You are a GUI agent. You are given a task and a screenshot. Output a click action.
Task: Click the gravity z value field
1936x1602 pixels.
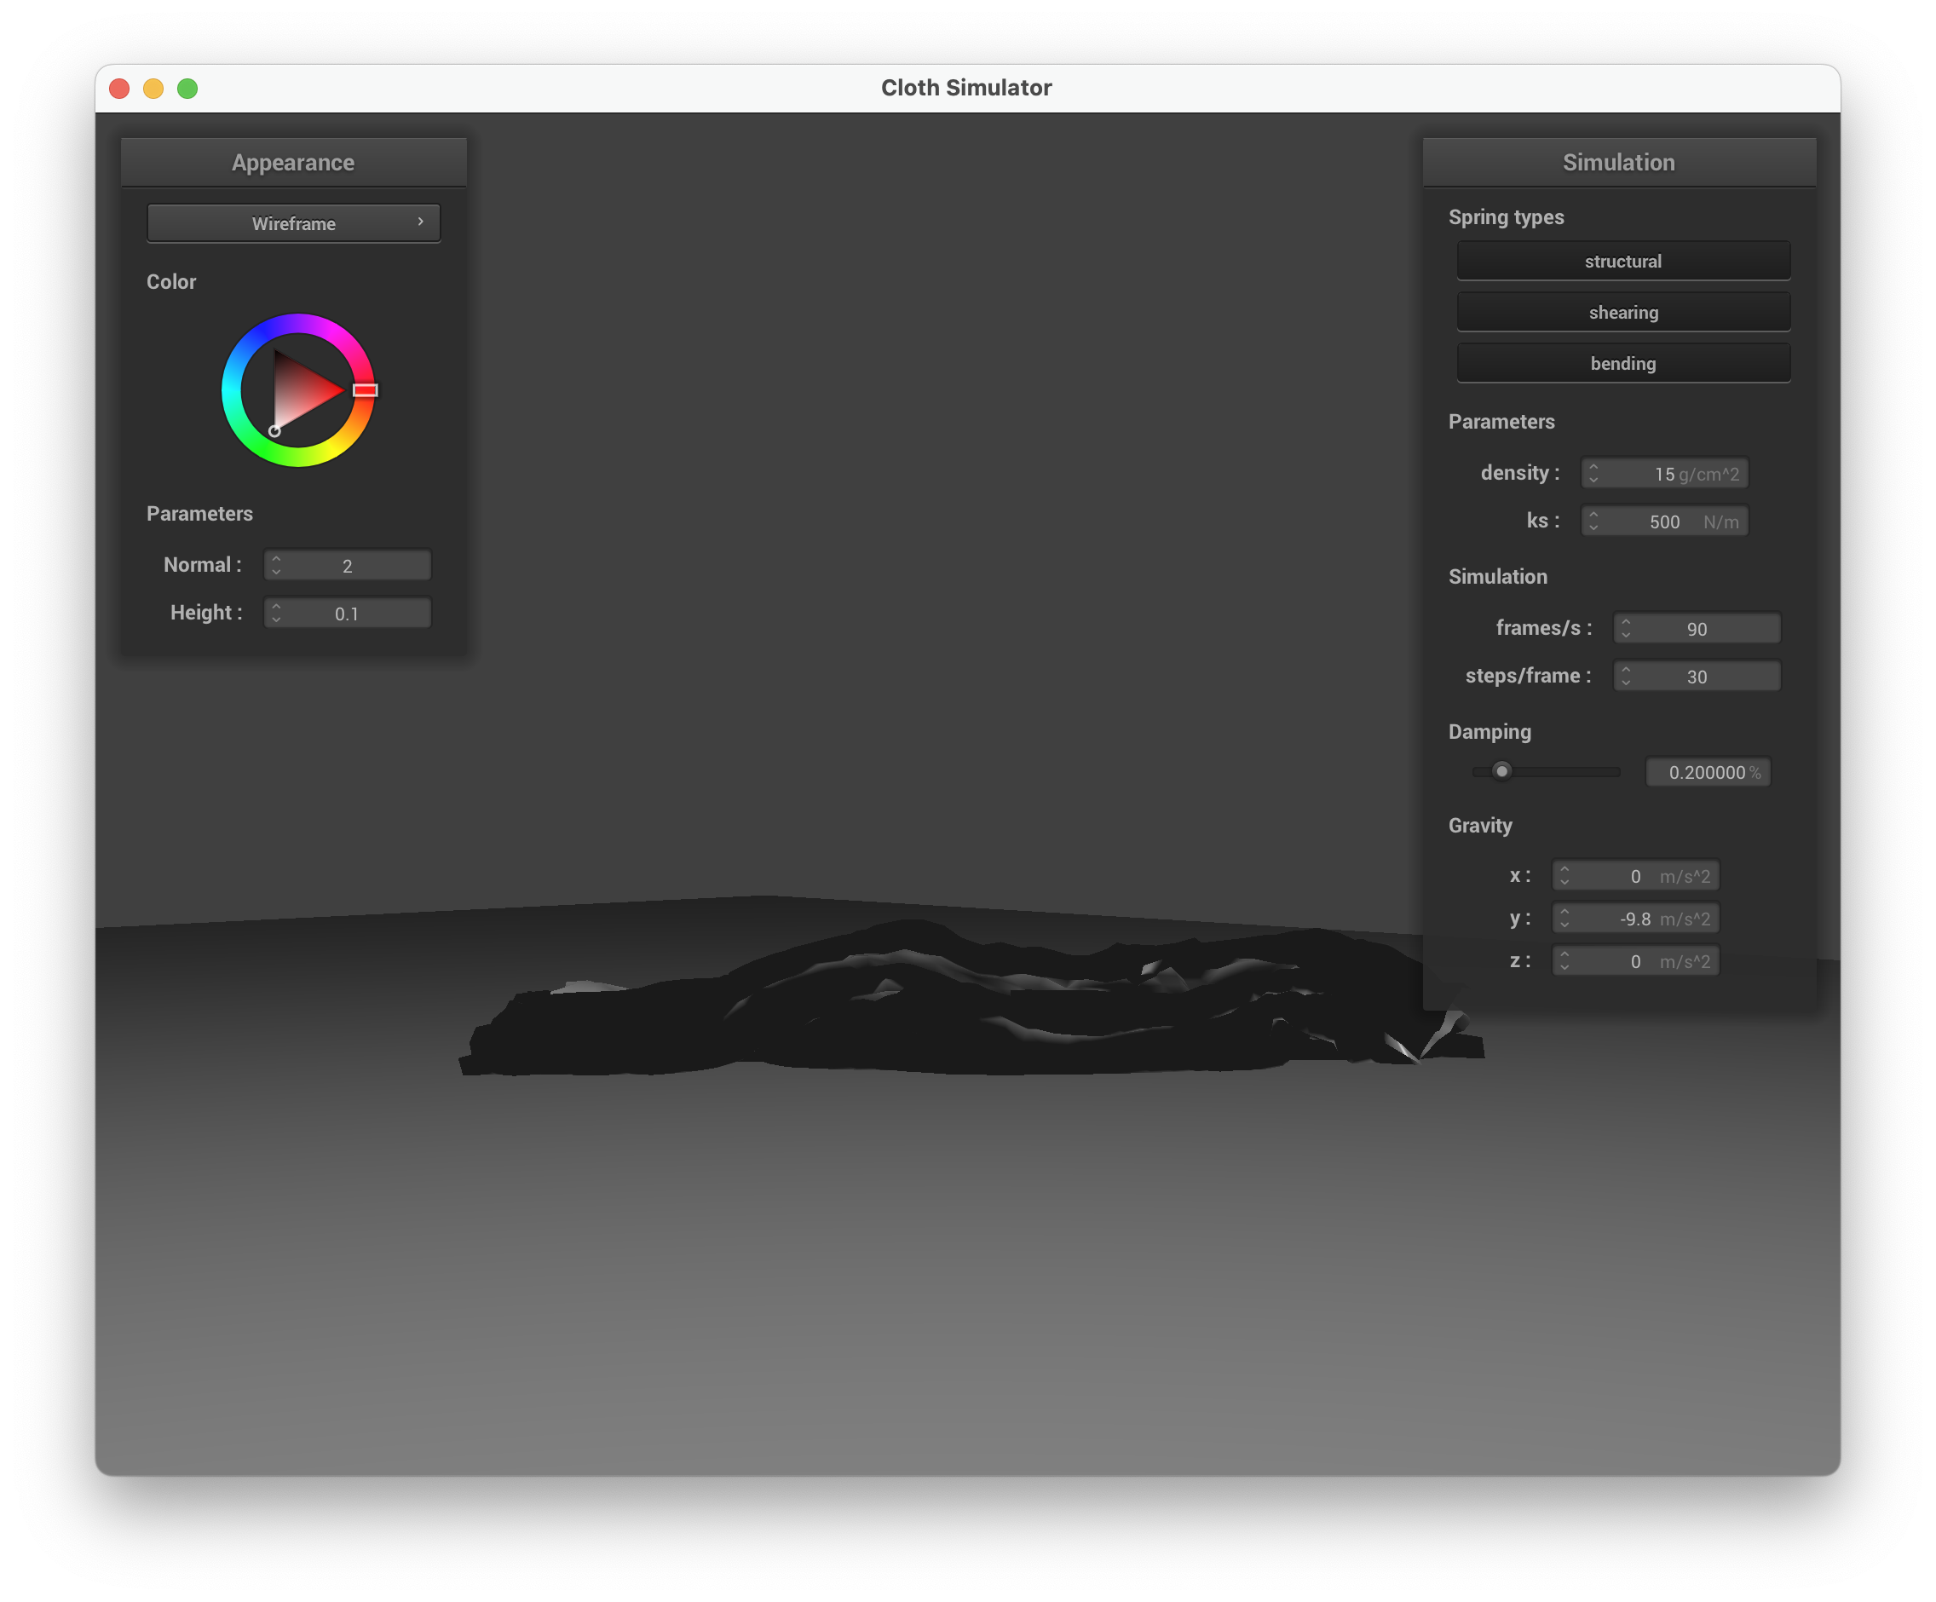coord(1634,961)
